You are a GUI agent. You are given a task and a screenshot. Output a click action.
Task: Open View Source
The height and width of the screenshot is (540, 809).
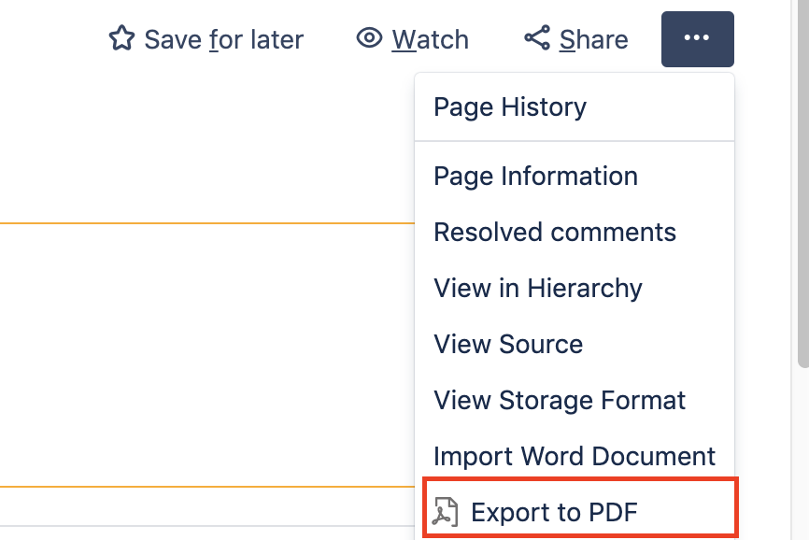point(507,344)
